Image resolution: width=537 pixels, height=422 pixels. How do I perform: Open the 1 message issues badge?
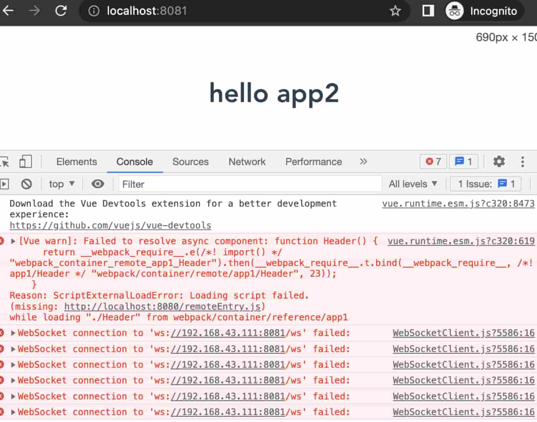(x=464, y=161)
